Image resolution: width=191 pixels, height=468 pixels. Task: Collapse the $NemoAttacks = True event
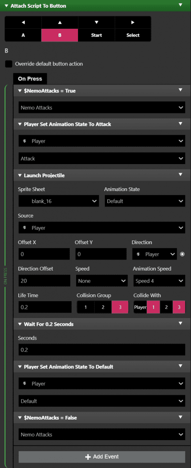coord(20,91)
